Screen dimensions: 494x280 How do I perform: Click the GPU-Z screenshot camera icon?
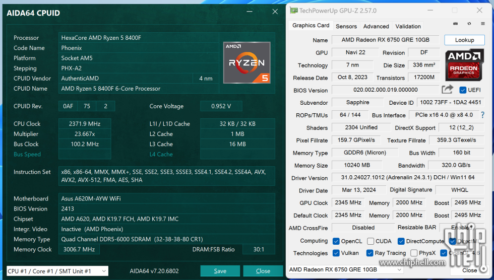[455, 24]
